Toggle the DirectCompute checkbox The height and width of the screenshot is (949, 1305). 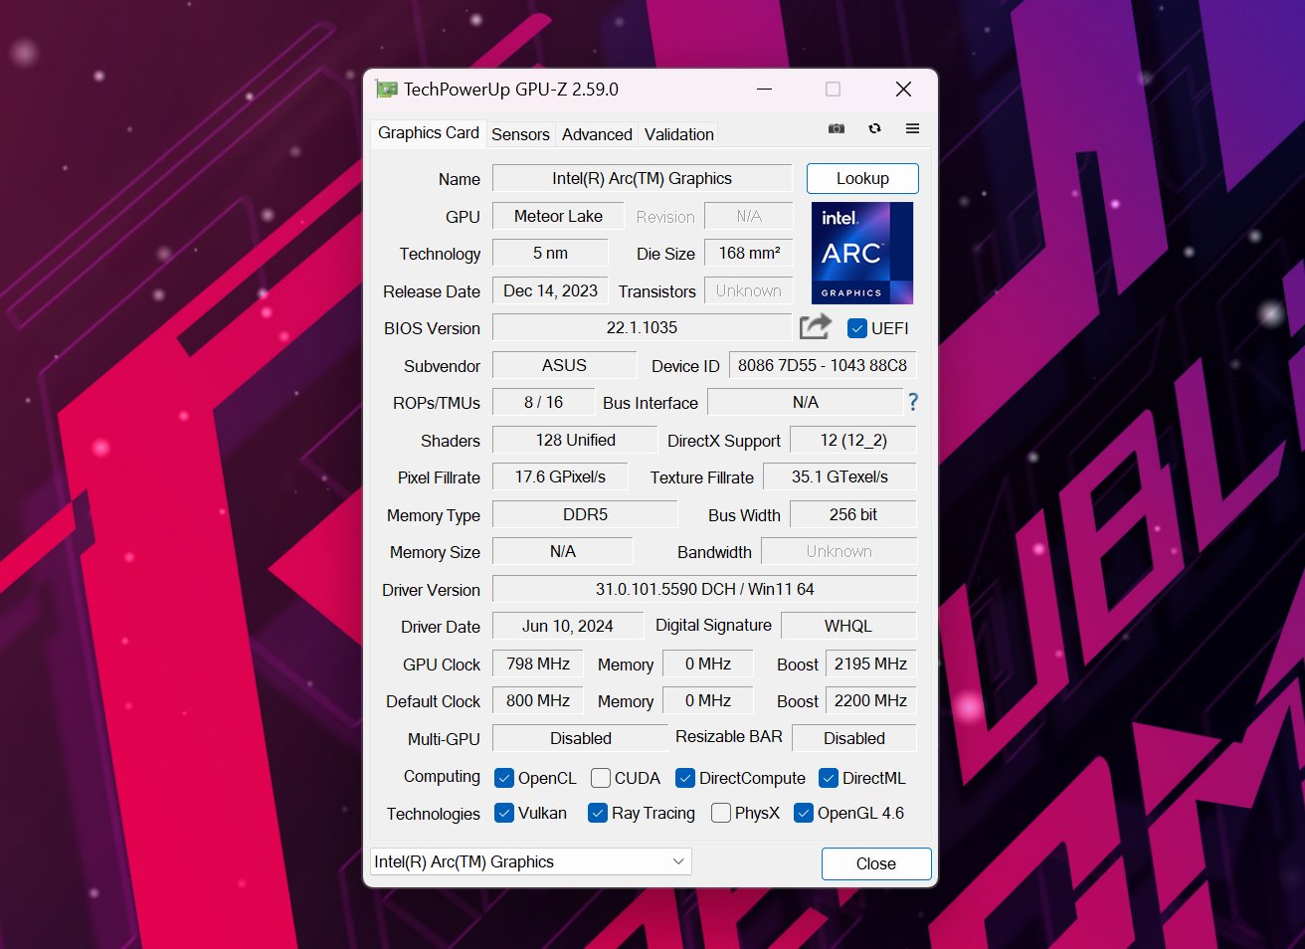click(685, 778)
